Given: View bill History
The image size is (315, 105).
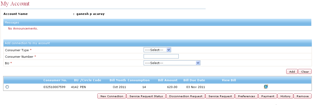Looking at the screenshot, I should [285, 96].
